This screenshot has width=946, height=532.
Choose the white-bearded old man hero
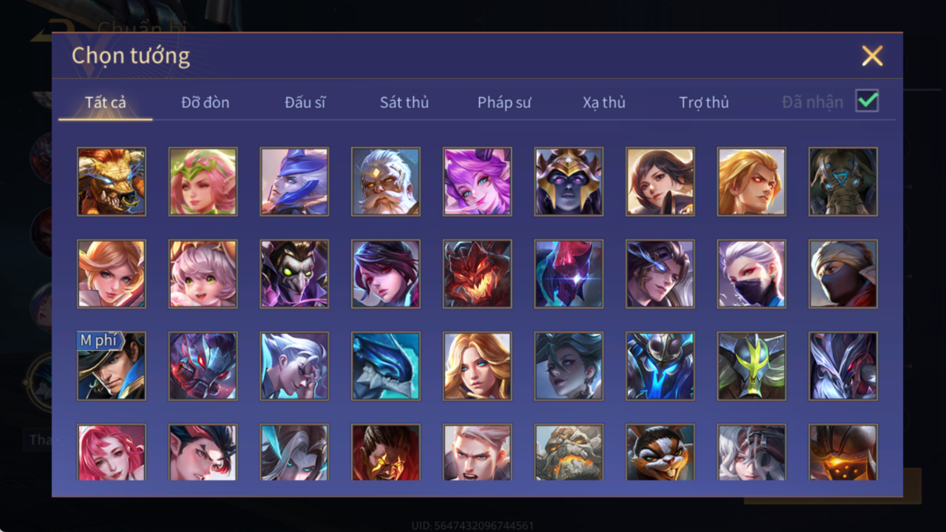click(x=386, y=182)
